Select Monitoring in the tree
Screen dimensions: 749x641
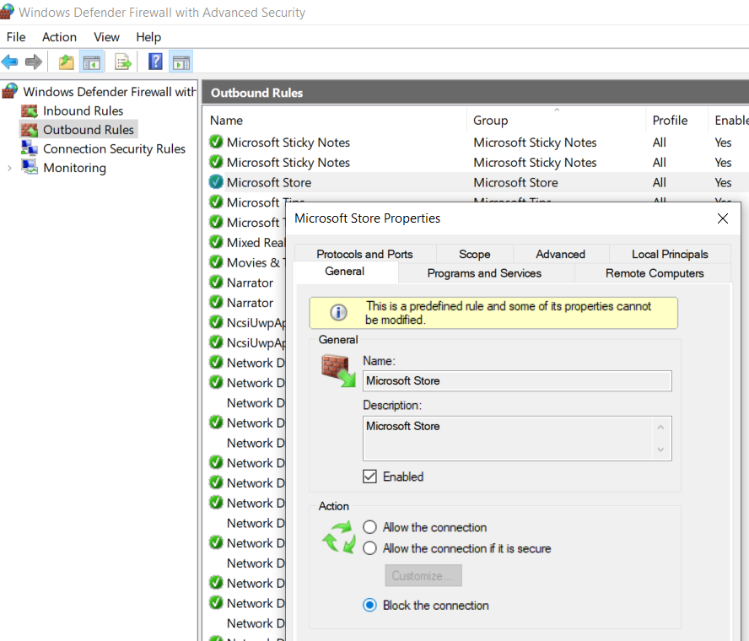pos(74,168)
